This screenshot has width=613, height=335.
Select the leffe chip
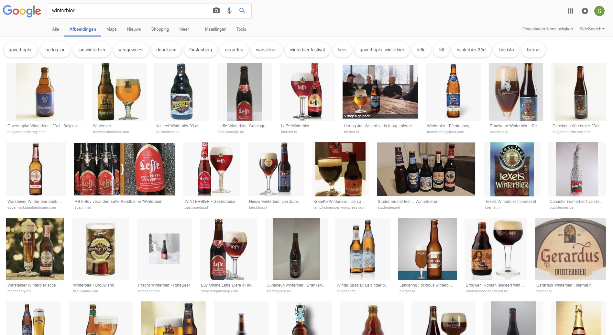pyautogui.click(x=421, y=50)
